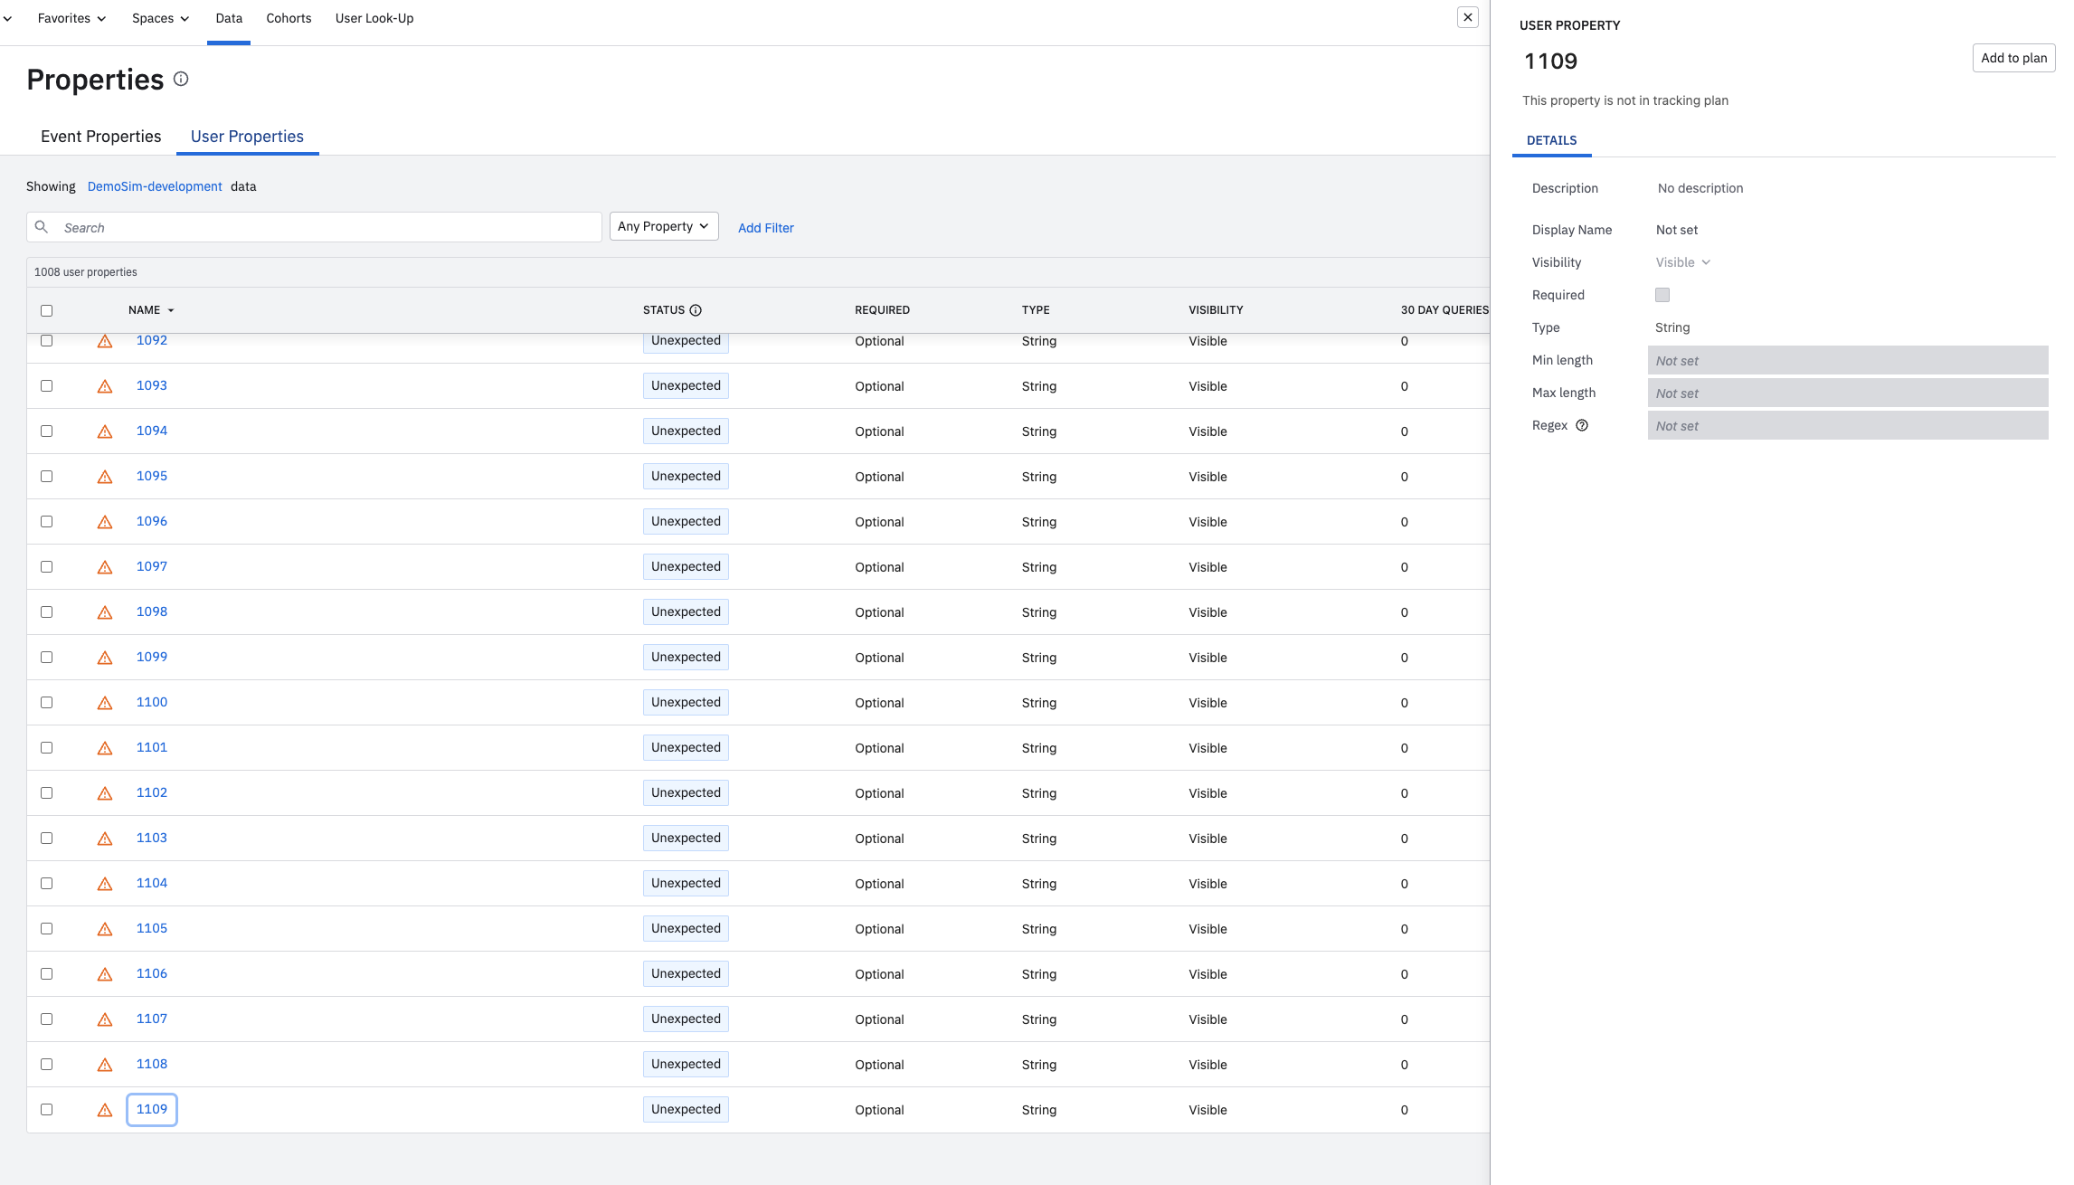Click into the property Search field
The height and width of the screenshot is (1185, 2074).
tap(326, 227)
